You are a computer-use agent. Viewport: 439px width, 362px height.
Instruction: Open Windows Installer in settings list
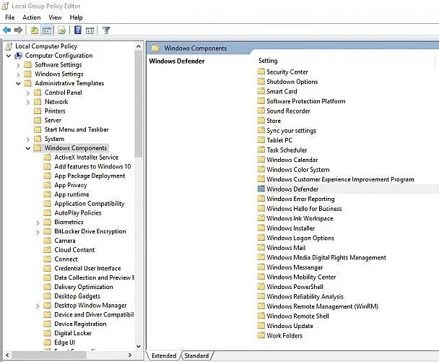point(290,228)
